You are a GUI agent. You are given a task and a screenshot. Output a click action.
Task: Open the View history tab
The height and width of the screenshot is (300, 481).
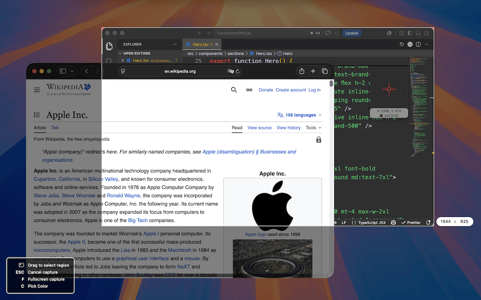coord(289,128)
